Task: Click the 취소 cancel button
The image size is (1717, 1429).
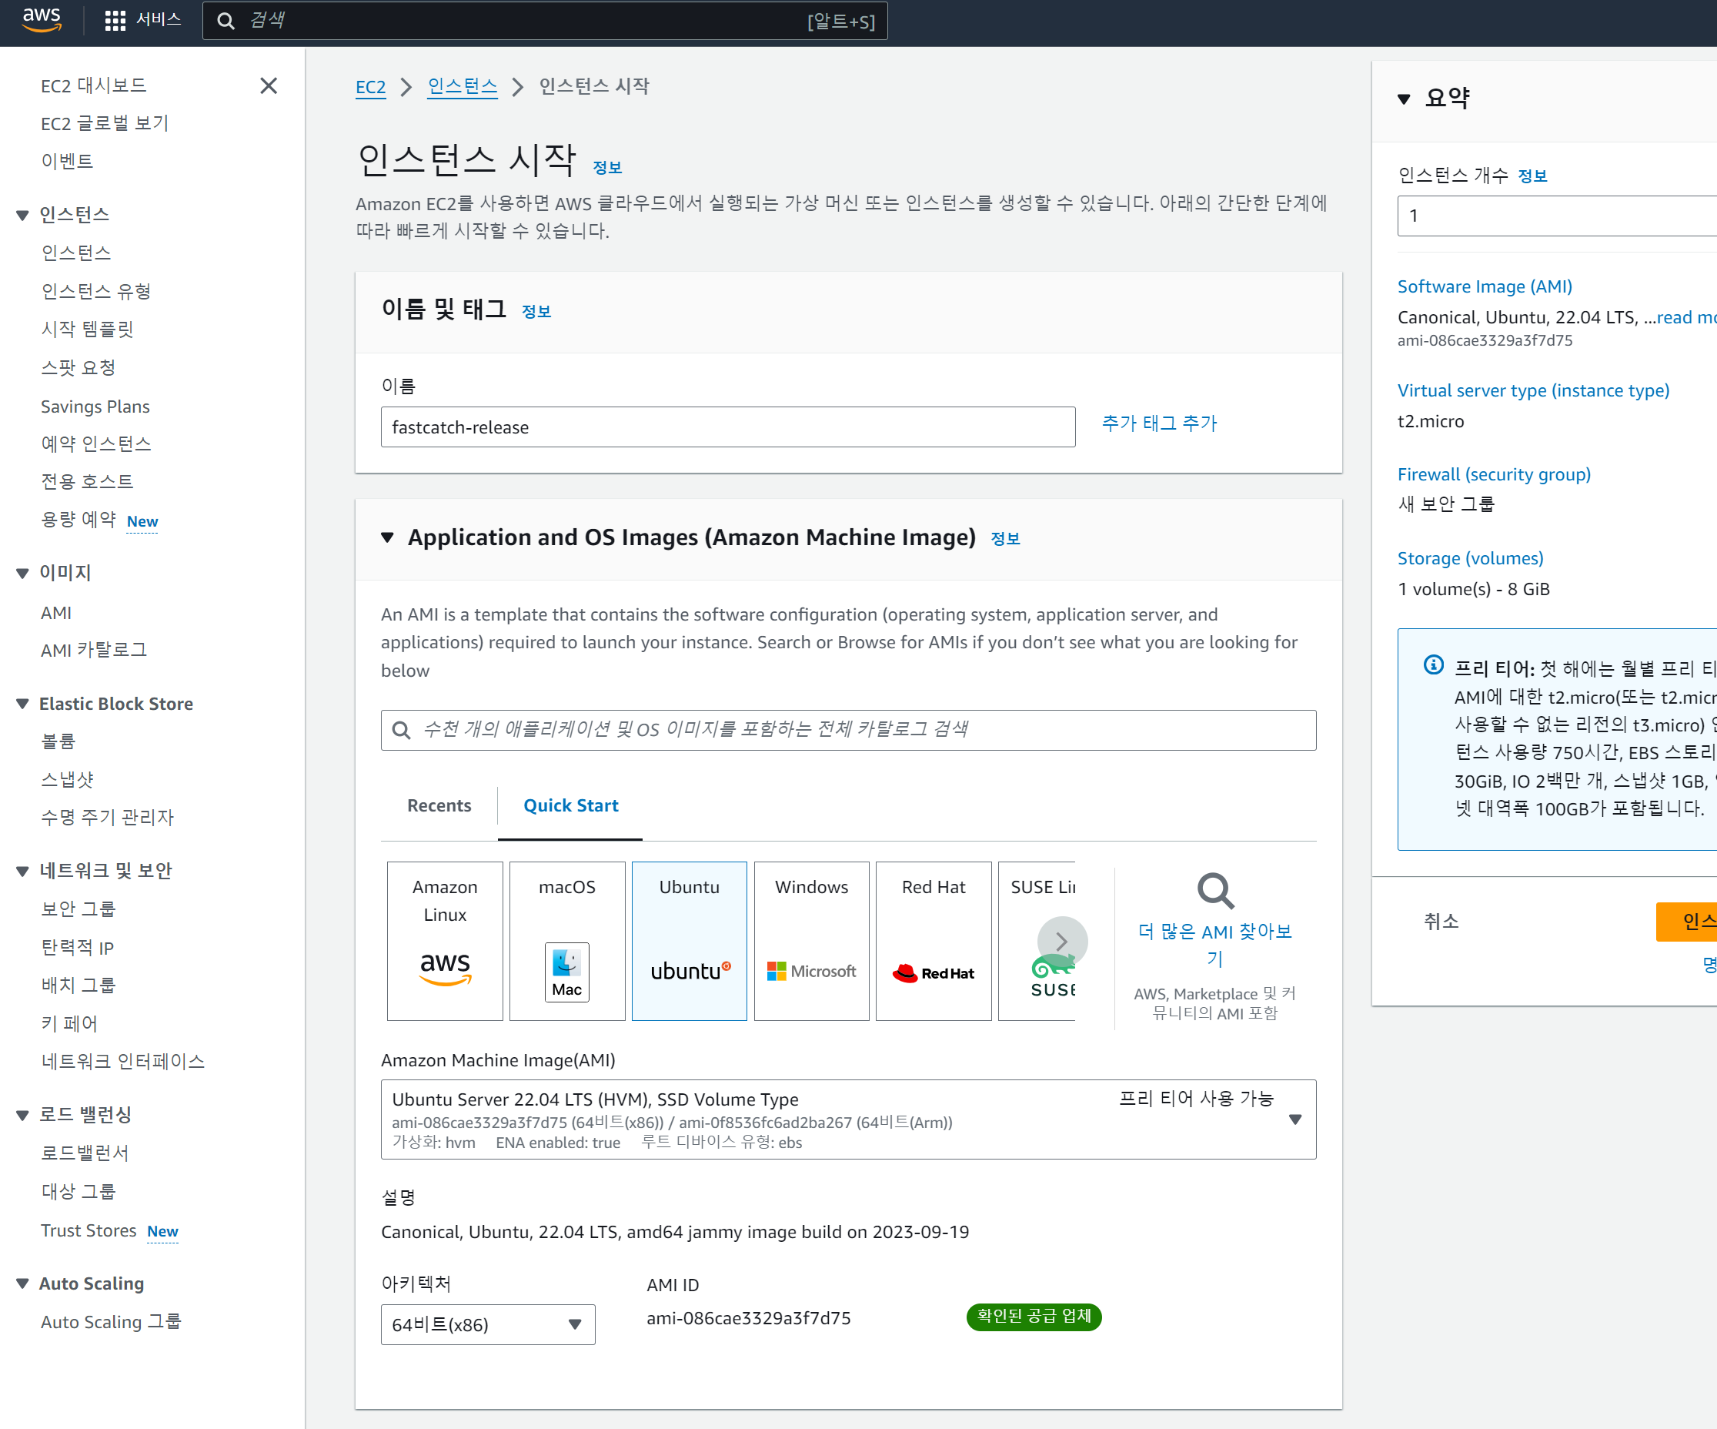Action: pos(1441,921)
